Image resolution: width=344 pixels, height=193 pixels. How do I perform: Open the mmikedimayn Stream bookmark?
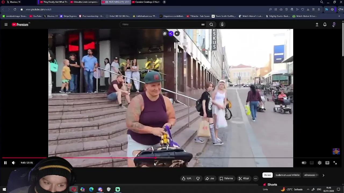(15, 16)
